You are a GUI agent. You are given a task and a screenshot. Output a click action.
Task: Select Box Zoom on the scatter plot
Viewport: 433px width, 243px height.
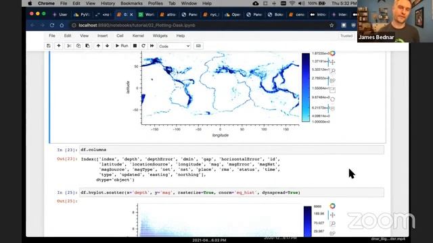[332, 224]
